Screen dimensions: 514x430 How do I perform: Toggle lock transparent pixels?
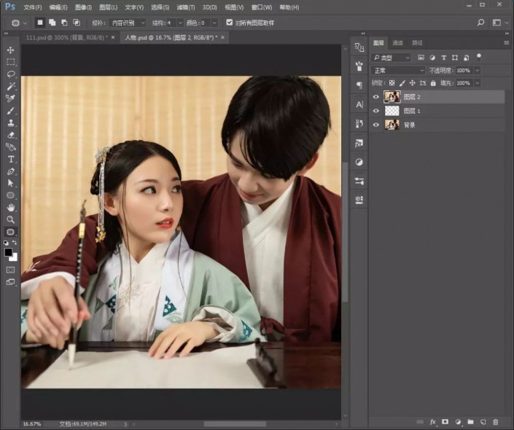click(392, 83)
